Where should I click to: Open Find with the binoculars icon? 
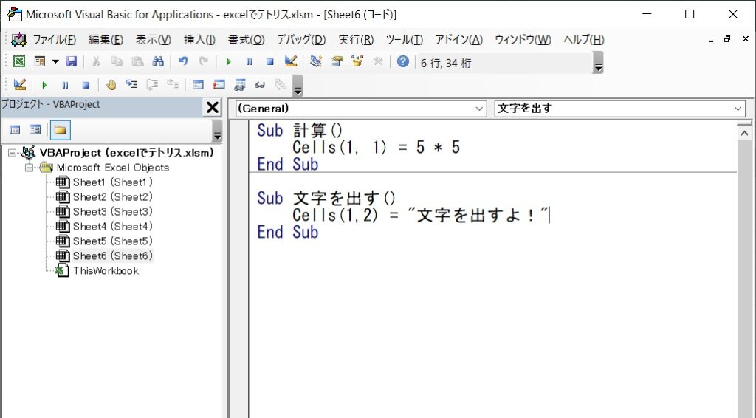(x=158, y=61)
